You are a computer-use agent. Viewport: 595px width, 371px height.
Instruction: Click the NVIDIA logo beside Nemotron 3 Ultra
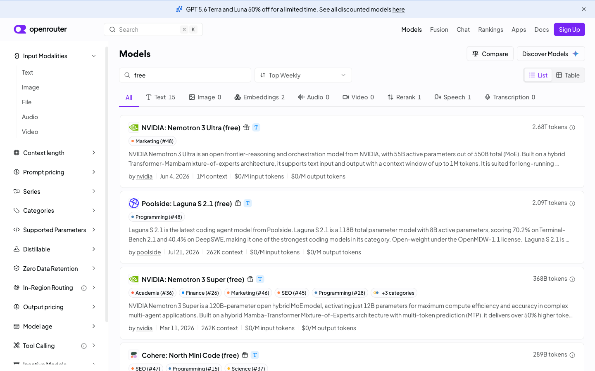133,128
